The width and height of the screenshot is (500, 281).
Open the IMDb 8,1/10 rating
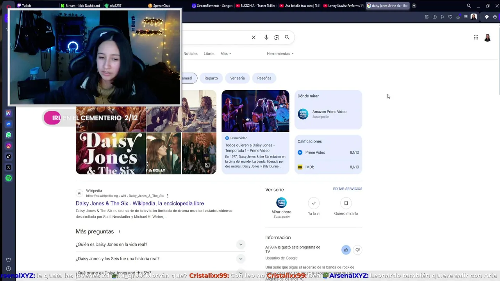click(x=328, y=167)
